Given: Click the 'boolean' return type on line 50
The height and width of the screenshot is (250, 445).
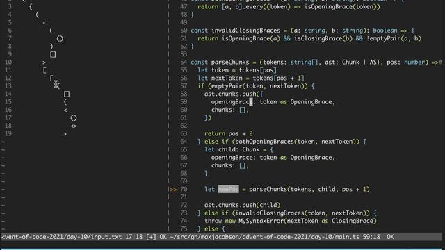Looking at the screenshot, I should [385, 31].
